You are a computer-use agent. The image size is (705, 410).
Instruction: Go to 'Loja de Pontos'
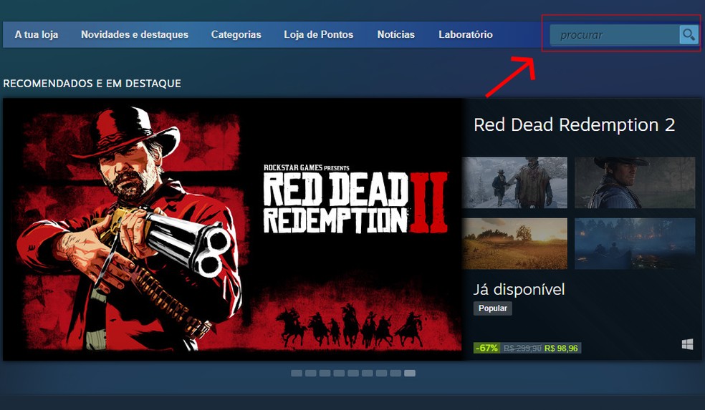(318, 34)
